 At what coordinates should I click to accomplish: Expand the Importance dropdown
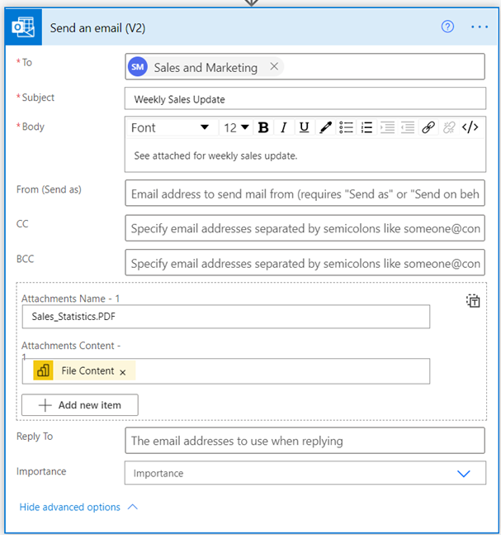pos(464,473)
